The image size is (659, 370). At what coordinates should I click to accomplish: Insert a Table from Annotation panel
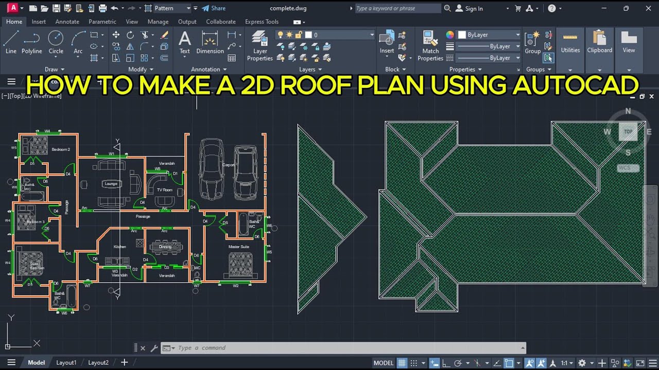pos(232,58)
